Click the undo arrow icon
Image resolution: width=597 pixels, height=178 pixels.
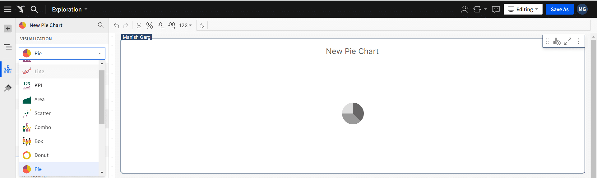(117, 25)
